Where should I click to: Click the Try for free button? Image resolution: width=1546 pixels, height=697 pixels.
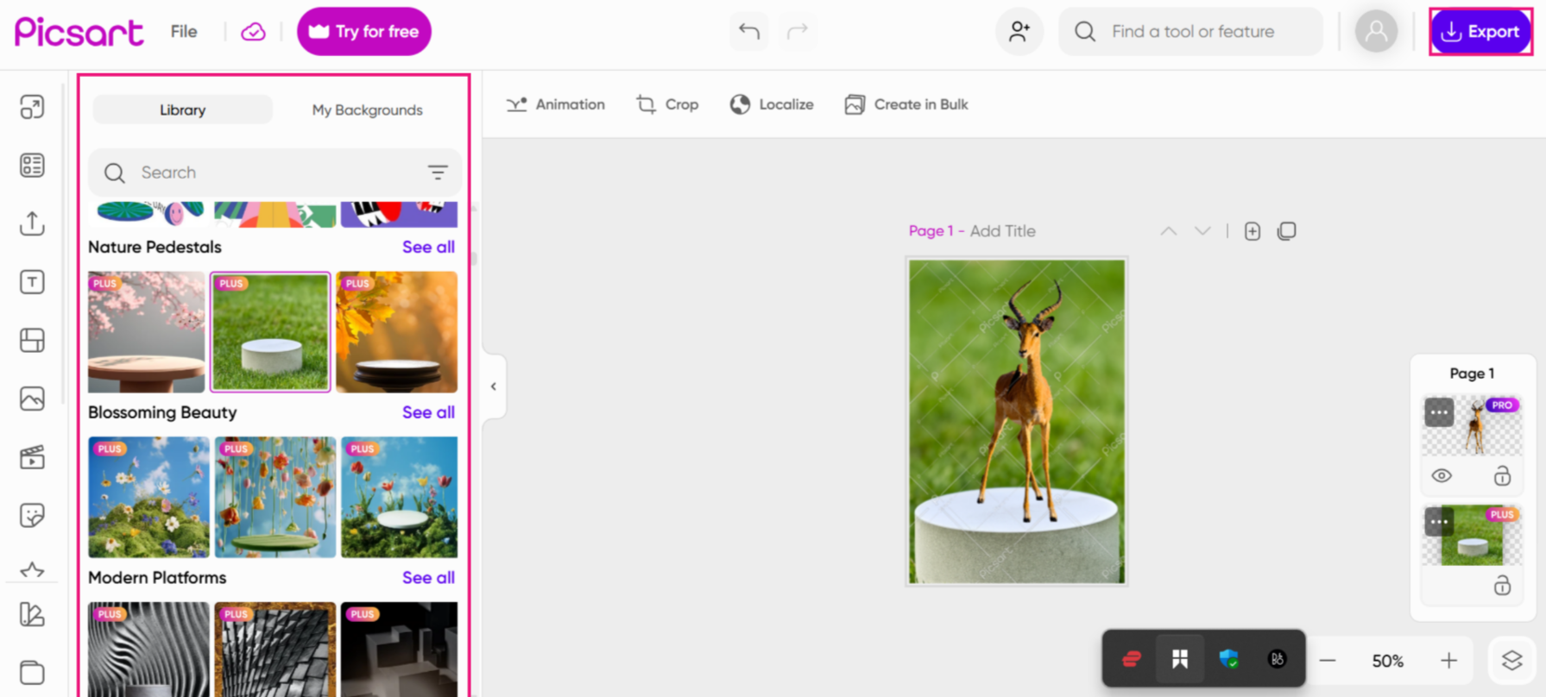(x=364, y=32)
